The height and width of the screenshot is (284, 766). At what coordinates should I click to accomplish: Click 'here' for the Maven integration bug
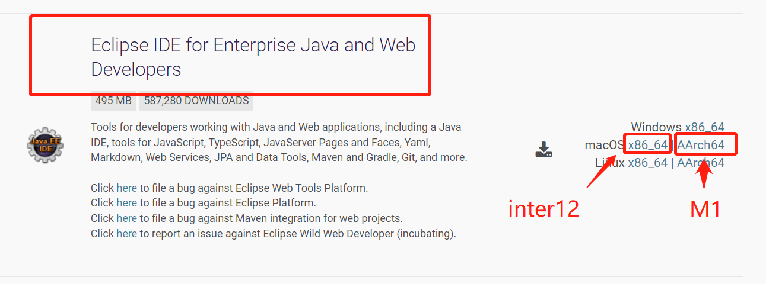click(x=126, y=218)
